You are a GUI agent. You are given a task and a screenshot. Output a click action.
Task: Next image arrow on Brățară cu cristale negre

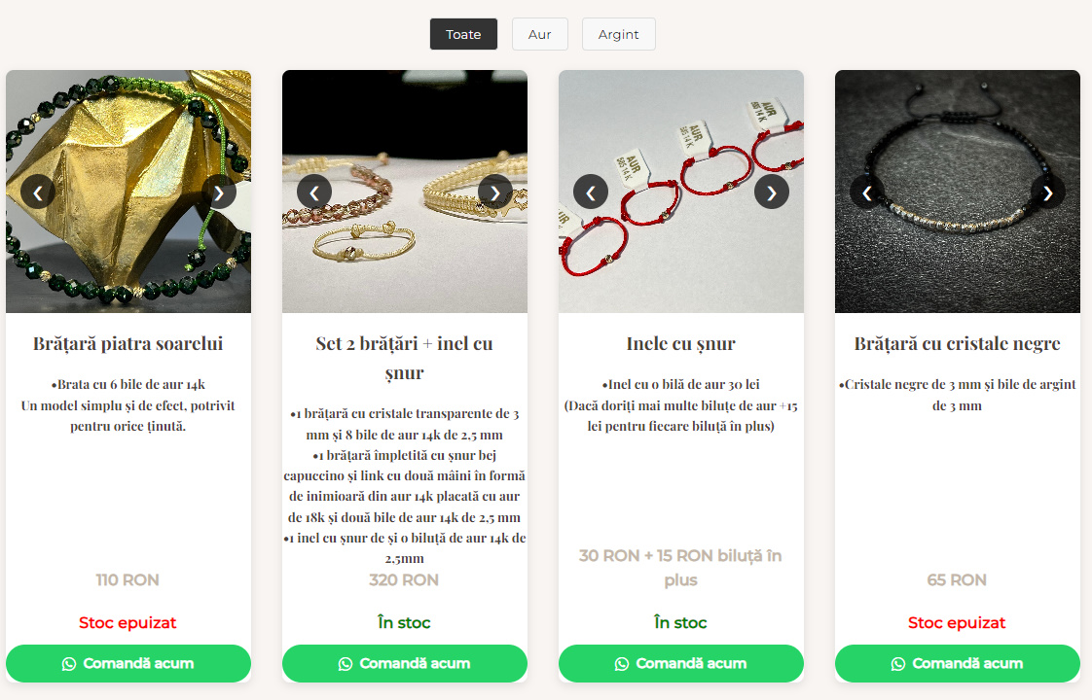pos(1048,192)
